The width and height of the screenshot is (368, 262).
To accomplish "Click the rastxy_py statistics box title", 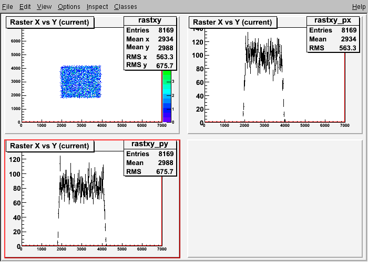I will point(150,144).
